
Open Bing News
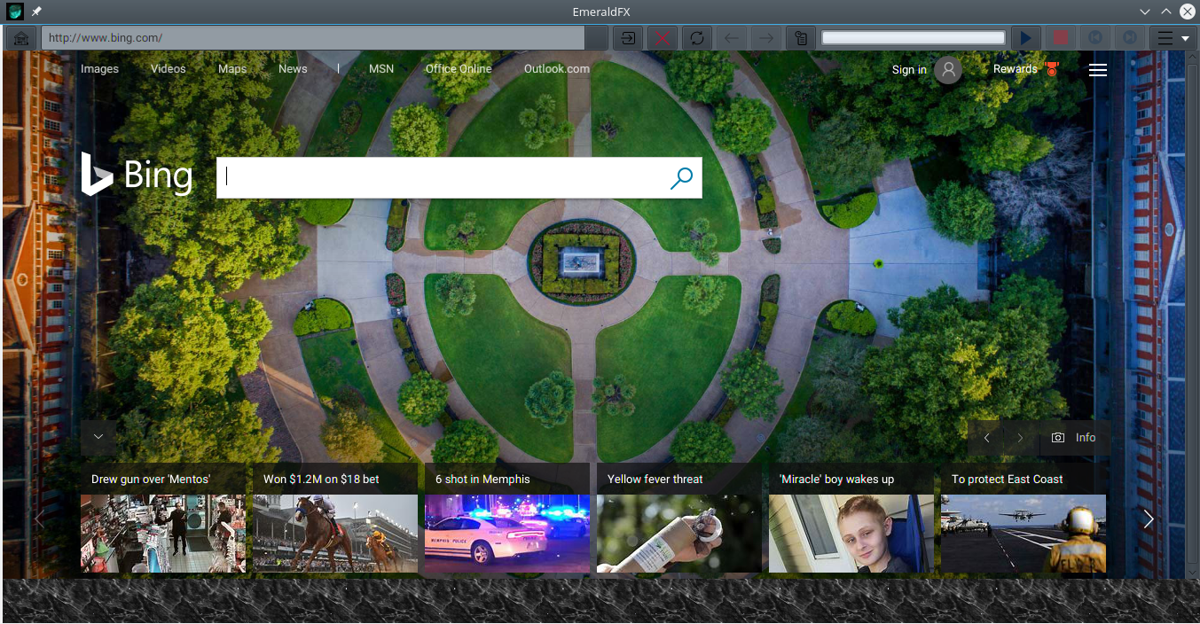pyautogui.click(x=293, y=69)
